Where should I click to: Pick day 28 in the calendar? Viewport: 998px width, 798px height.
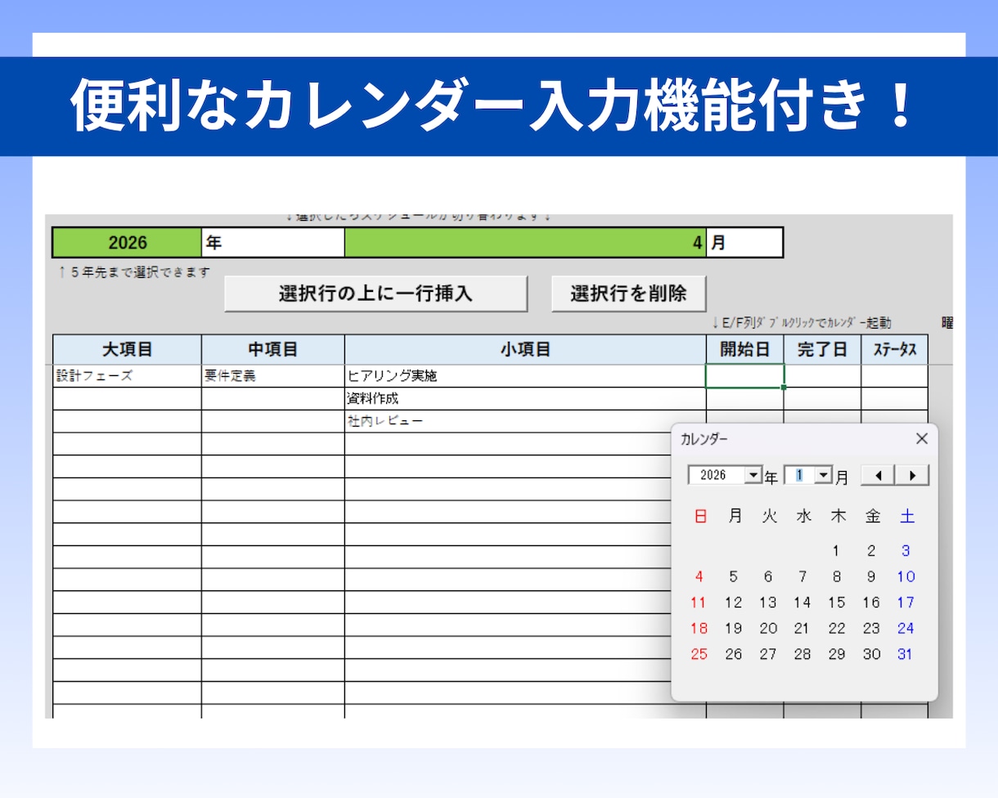click(x=802, y=654)
